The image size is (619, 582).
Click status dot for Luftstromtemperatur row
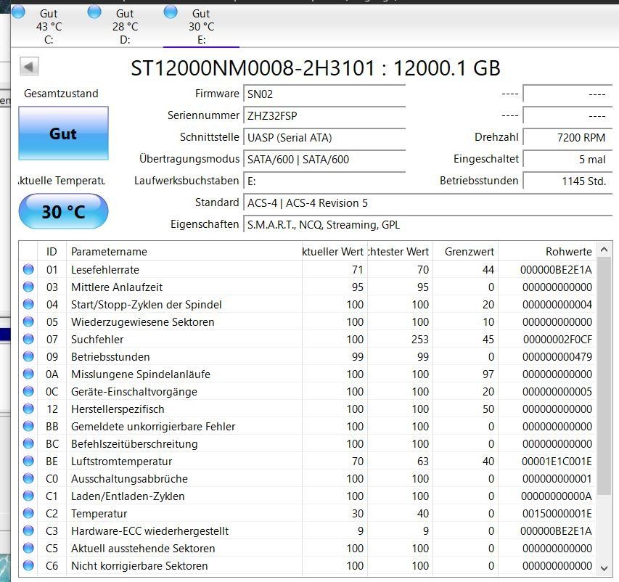pyautogui.click(x=28, y=461)
